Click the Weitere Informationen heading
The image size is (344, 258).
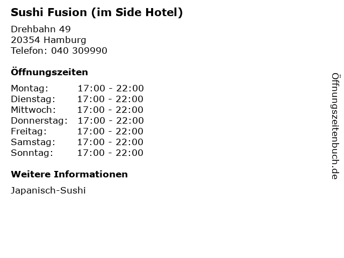69,174
